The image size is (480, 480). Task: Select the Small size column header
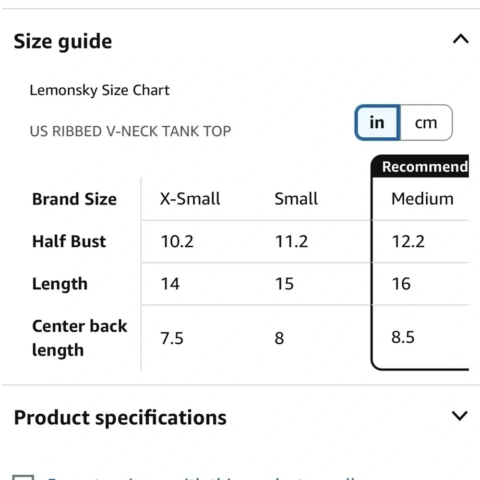click(x=296, y=198)
